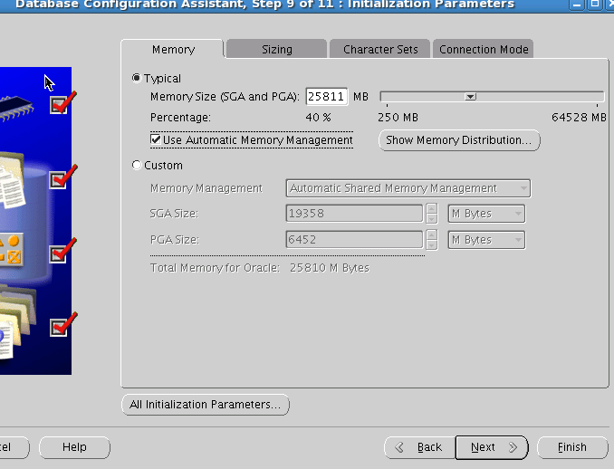Open Show Memory Distribution dialog
The image size is (614, 469).
(x=459, y=140)
